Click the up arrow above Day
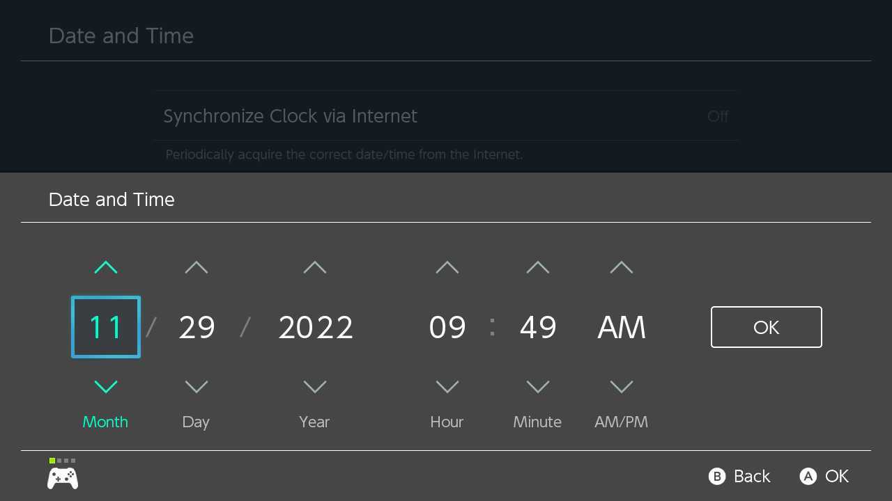This screenshot has height=501, width=892. (197, 267)
